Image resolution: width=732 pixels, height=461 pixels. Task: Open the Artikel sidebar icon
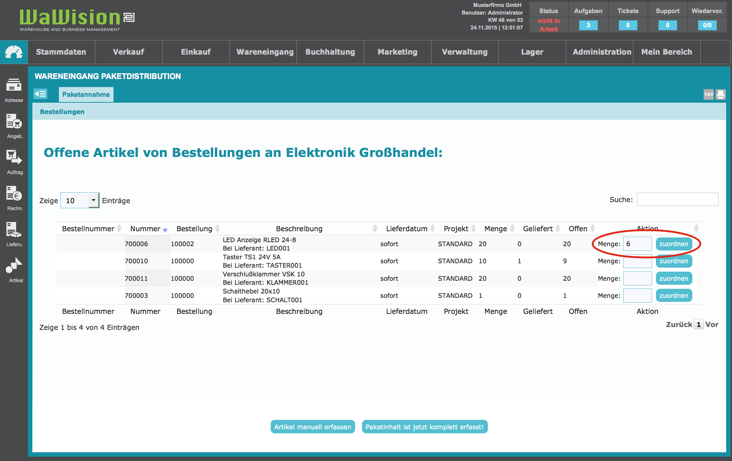point(14,266)
